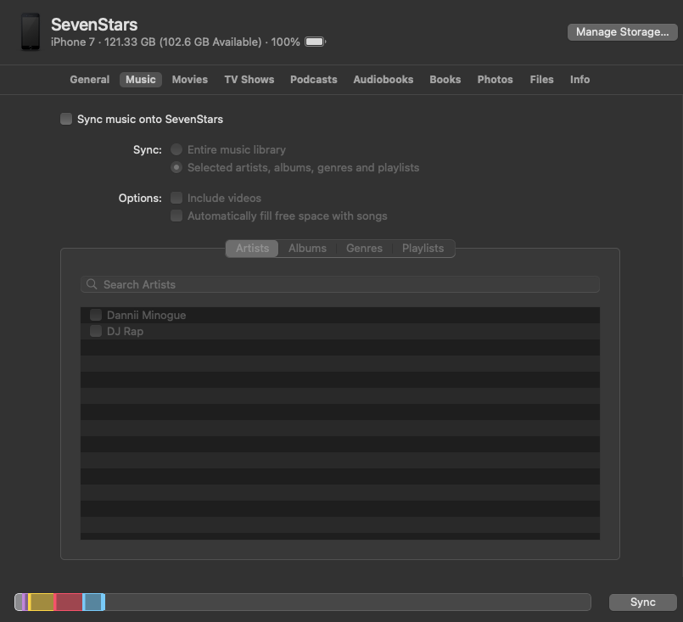683x622 pixels.
Task: Open the General tab
Action: coord(90,79)
